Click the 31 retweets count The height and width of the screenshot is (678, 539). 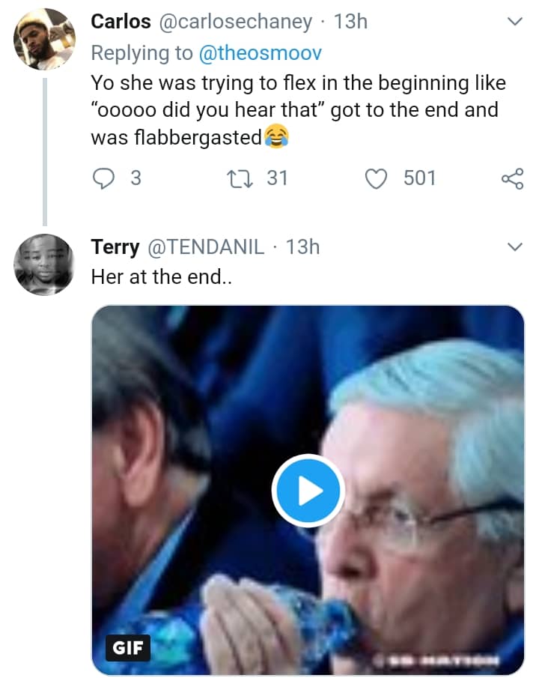tap(277, 178)
